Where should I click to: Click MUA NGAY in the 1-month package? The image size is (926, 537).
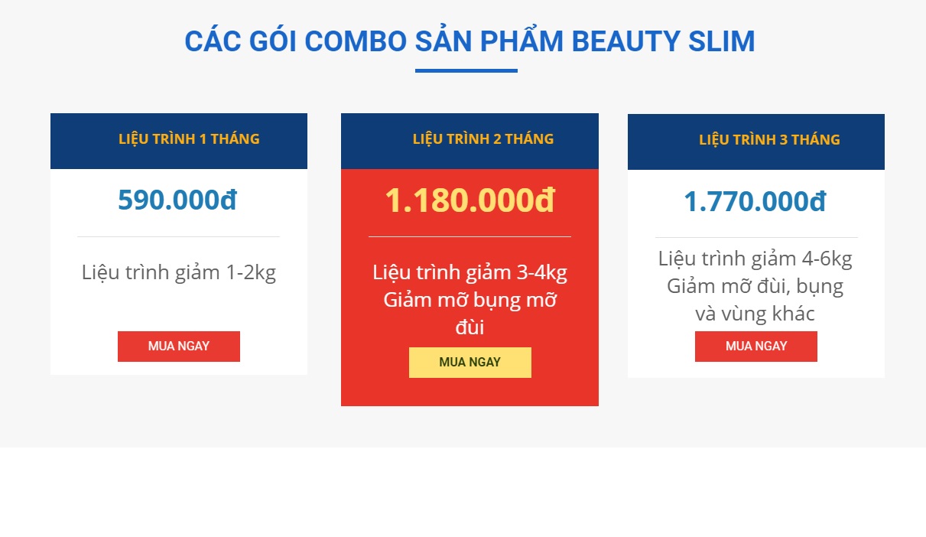coord(179,347)
